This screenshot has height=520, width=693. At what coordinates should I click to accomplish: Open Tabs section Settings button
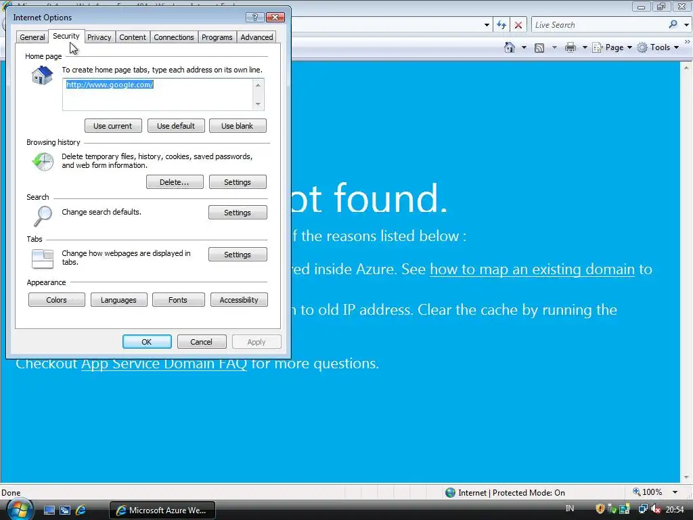click(238, 255)
